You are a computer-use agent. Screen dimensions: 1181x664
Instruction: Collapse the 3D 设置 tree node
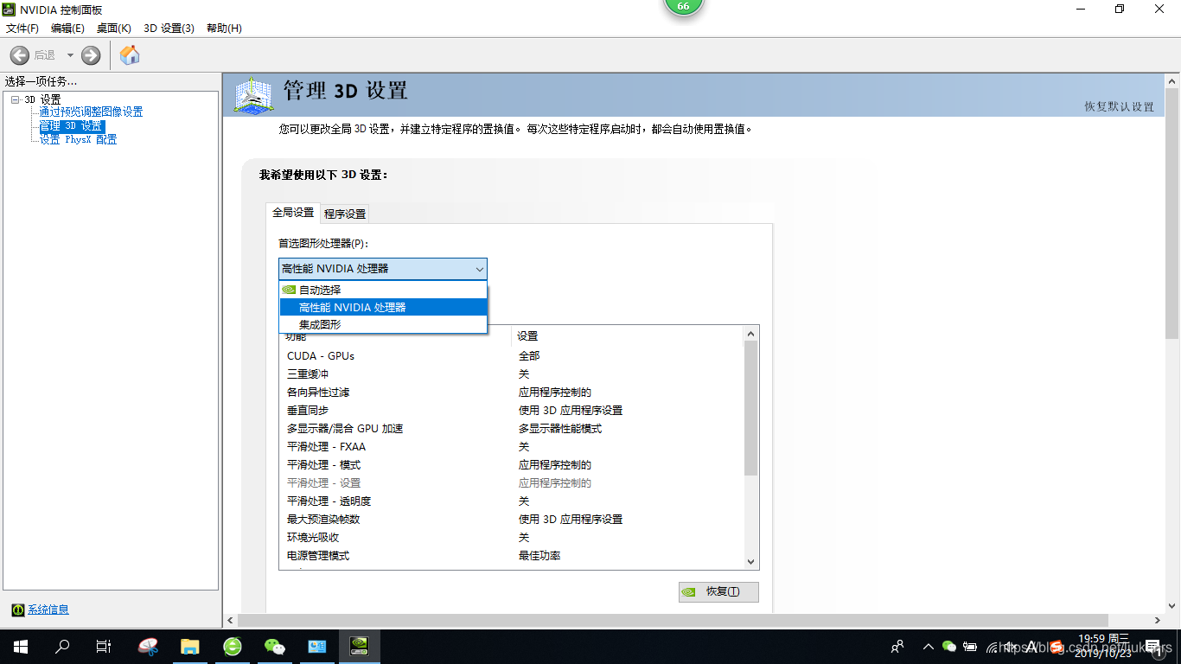pos(15,100)
